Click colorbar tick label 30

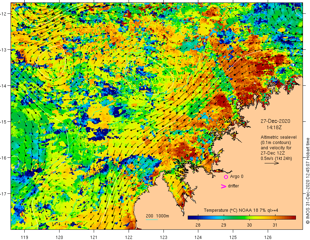pos(249,225)
